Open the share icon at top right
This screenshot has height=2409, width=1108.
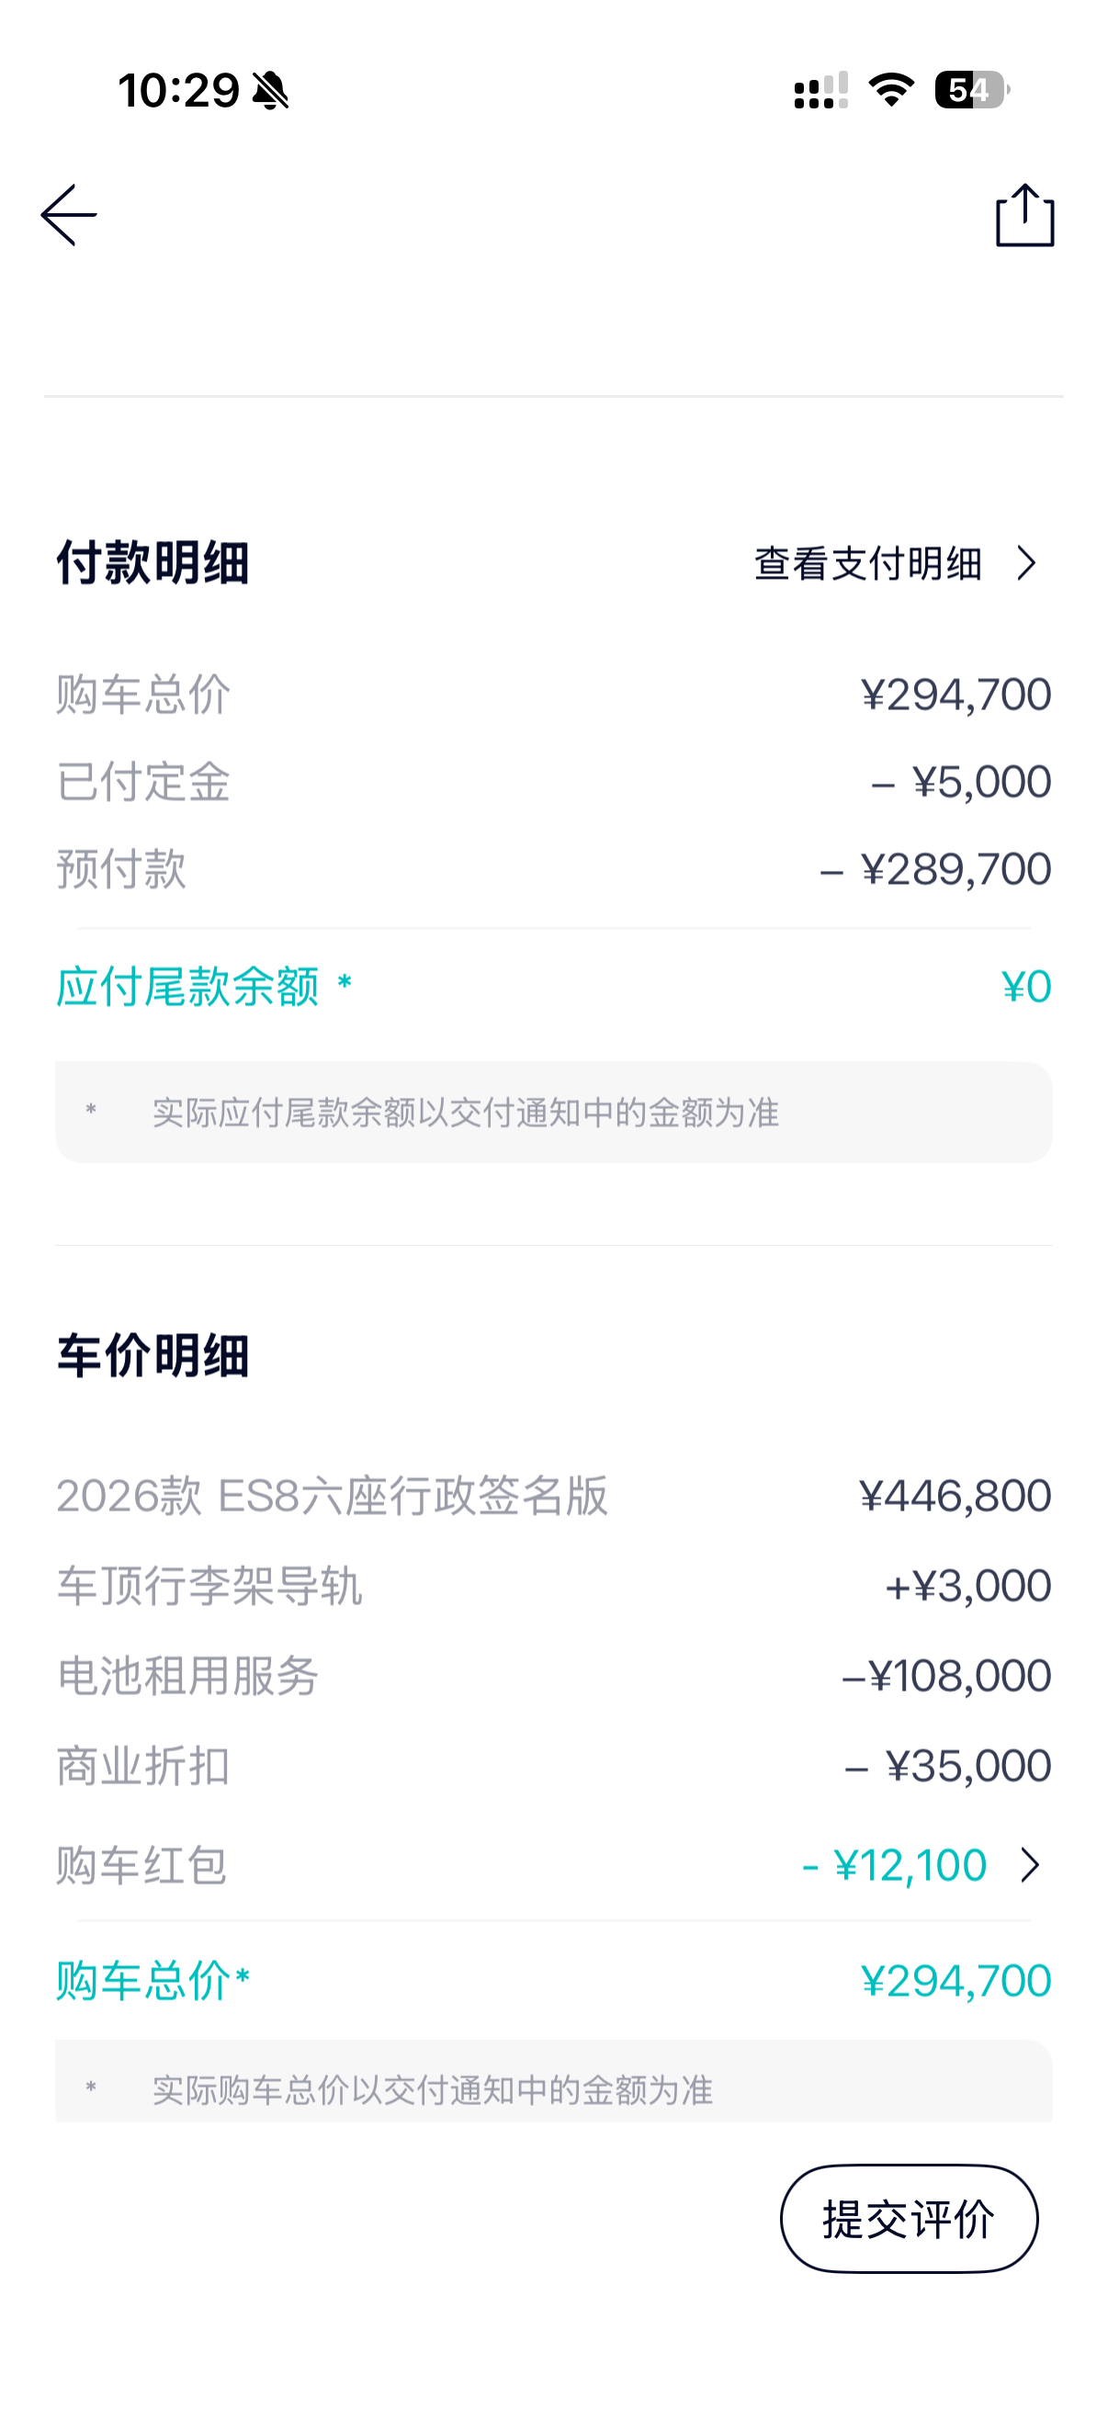tap(1024, 215)
